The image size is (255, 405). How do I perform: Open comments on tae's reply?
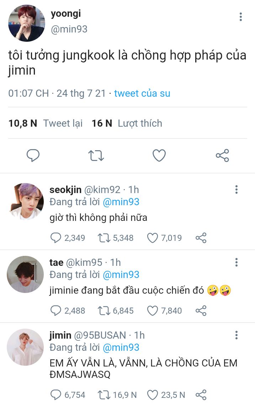[x=56, y=311]
